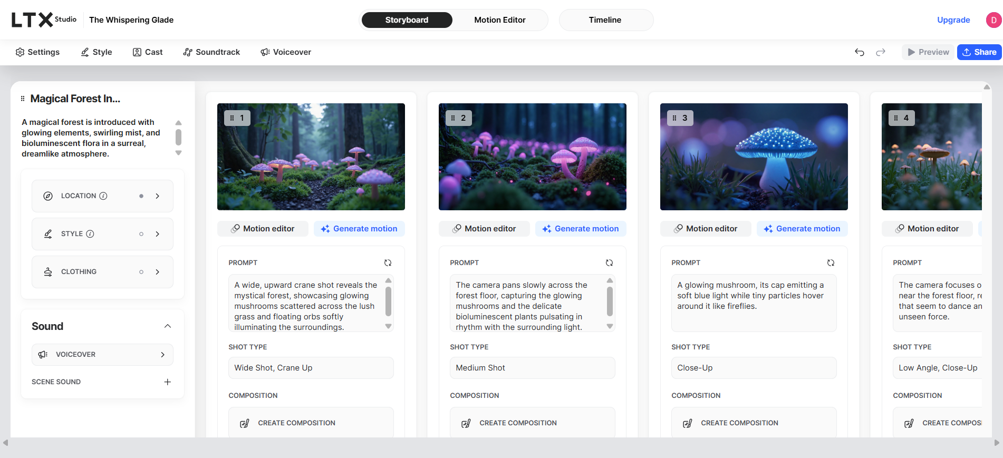The width and height of the screenshot is (1003, 458).
Task: Click the undo arrow icon
Action: click(860, 52)
